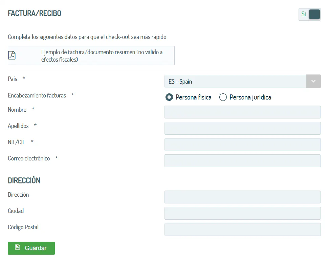
Task: Click the Persona jurídica label text
Action: coord(250,97)
